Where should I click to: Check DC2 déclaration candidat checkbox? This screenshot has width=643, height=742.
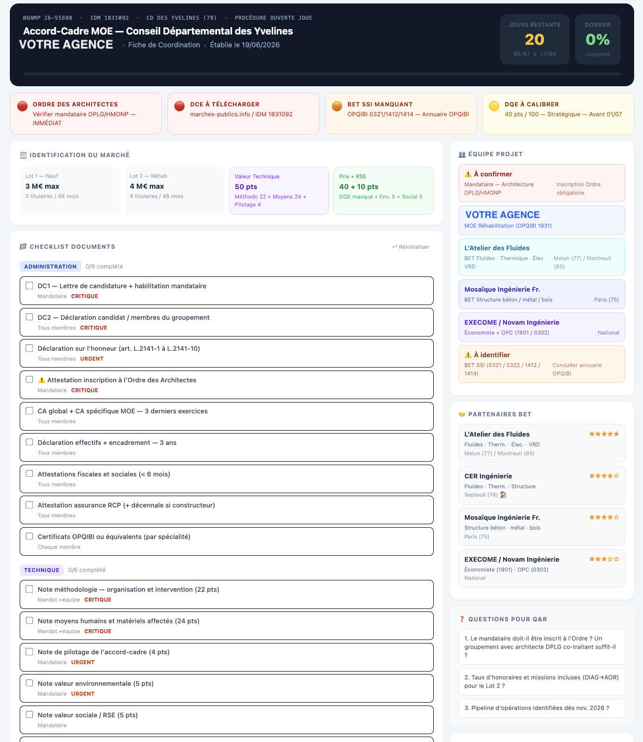(30, 317)
